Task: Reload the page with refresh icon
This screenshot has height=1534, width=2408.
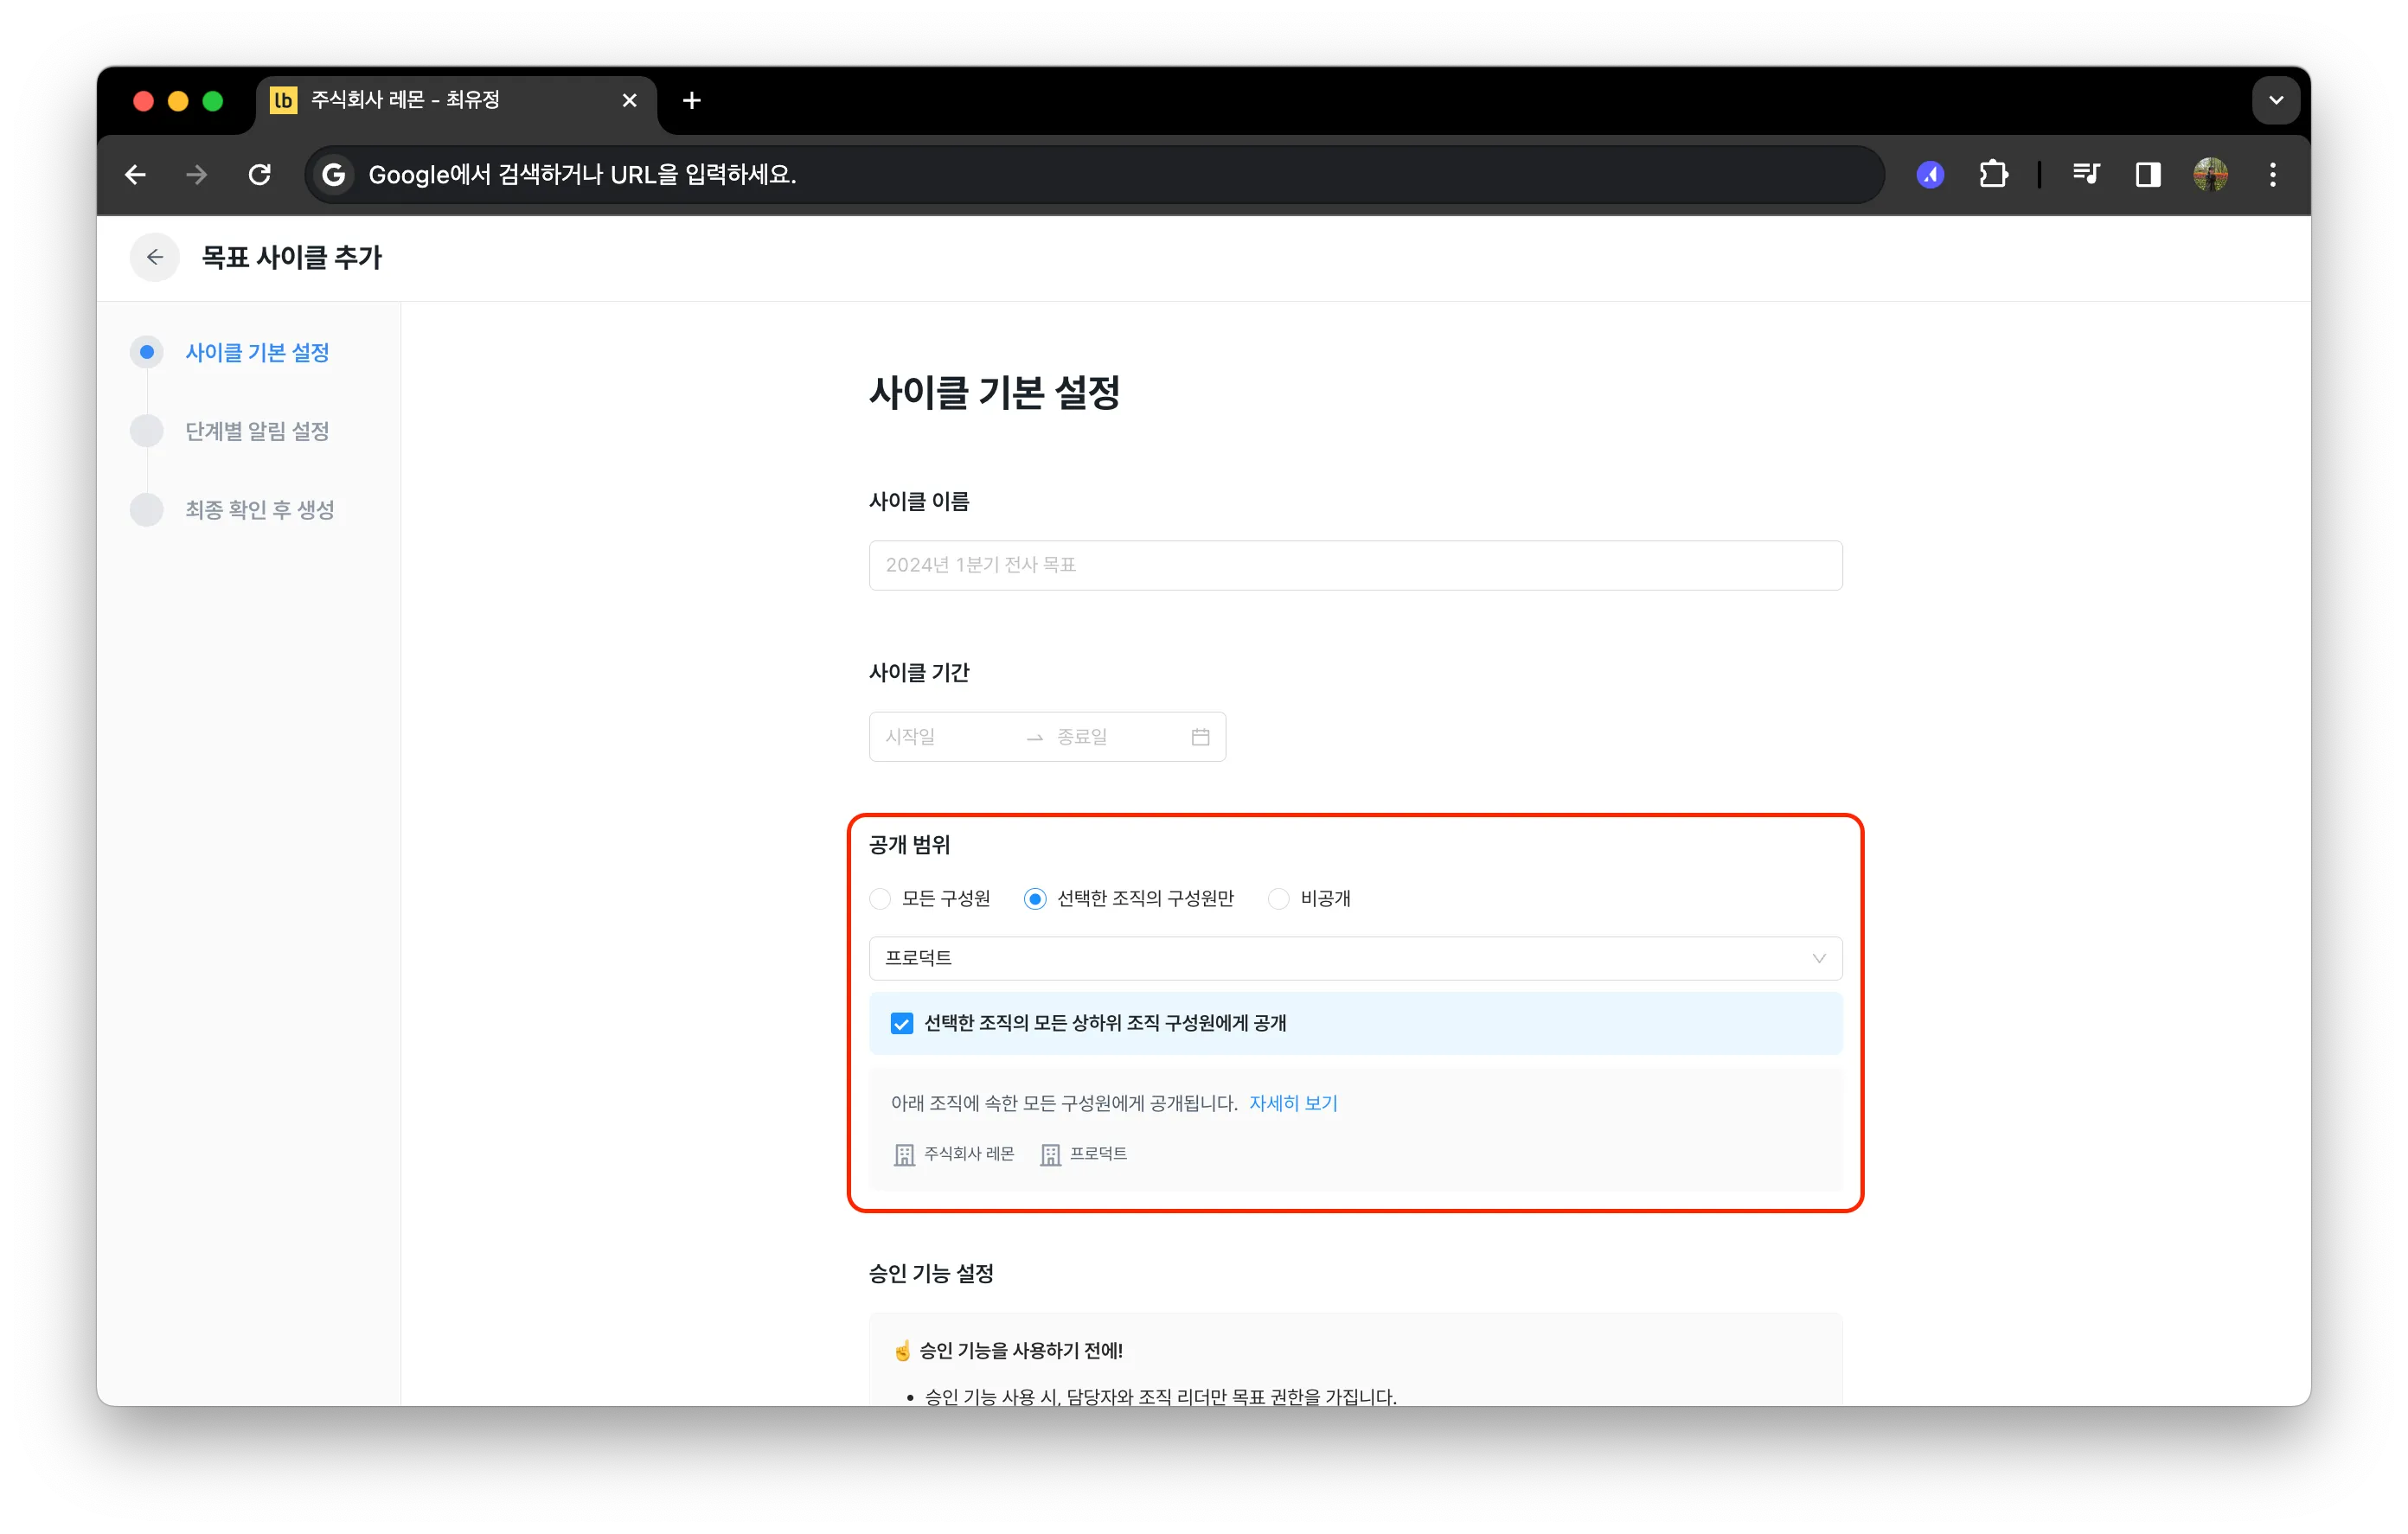Action: click(260, 175)
